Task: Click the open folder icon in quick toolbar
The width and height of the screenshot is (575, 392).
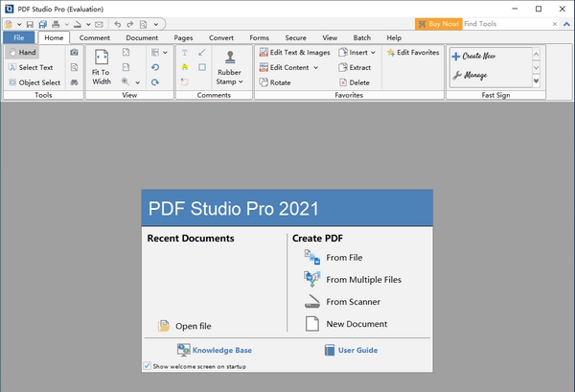Action: (x=9, y=24)
